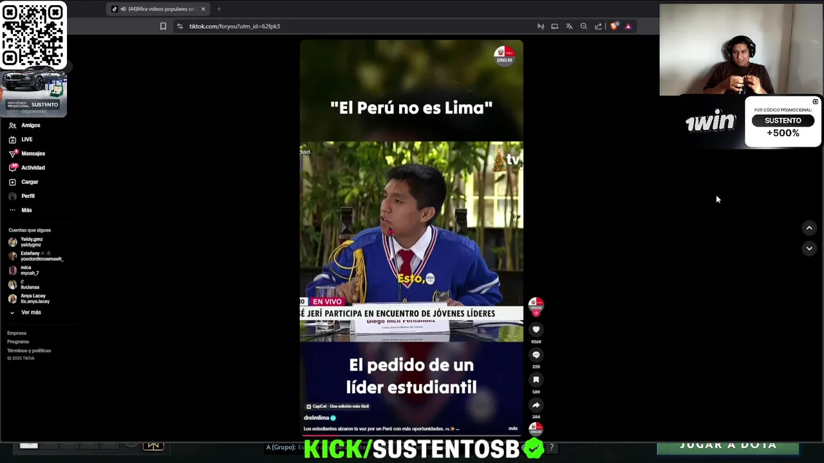
Task: Open the Perfil avatar icon in sidebar
Action: click(12, 196)
